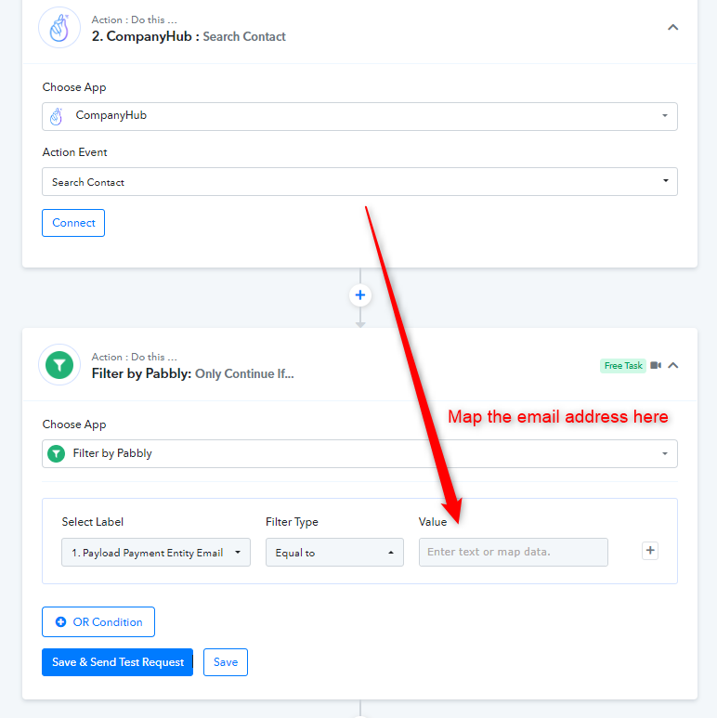717x718 pixels.
Task: Click the '2. CompanyHub : Search Contact' title
Action: 189,36
